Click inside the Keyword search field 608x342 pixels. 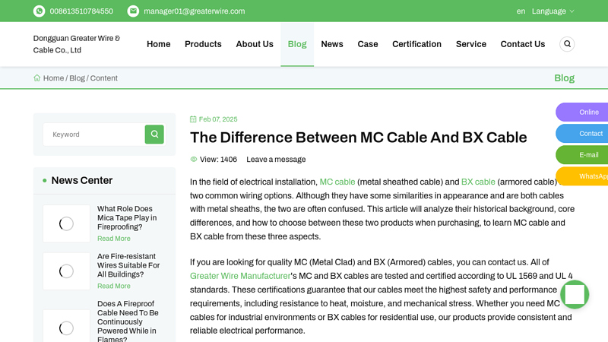tap(93, 135)
